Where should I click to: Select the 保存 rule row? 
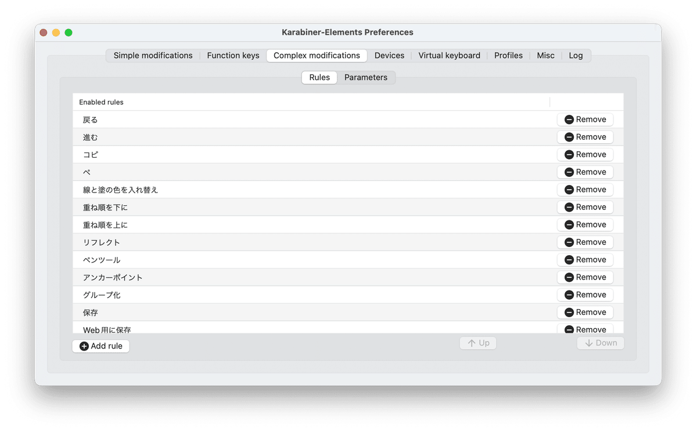coord(348,312)
